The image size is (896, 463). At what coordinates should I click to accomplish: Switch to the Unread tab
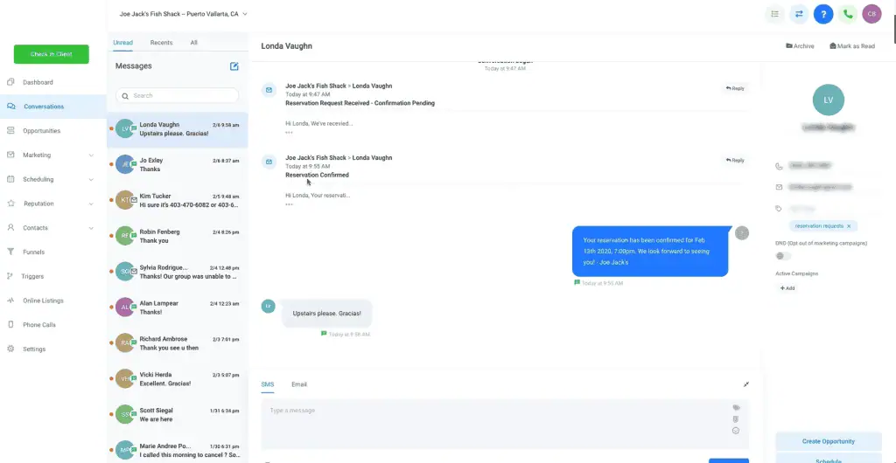(122, 43)
